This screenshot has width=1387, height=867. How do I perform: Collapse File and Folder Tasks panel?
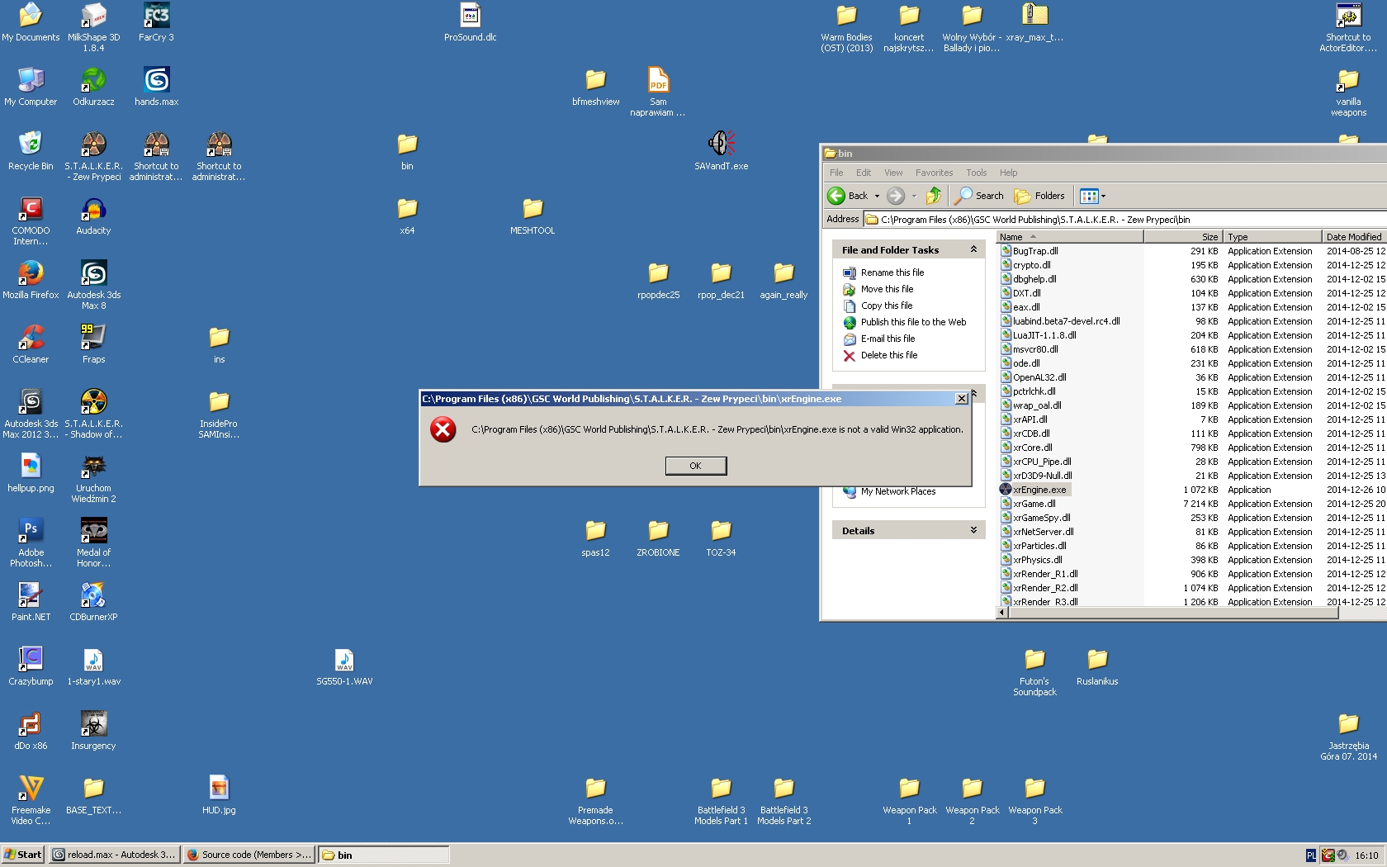coord(973,249)
